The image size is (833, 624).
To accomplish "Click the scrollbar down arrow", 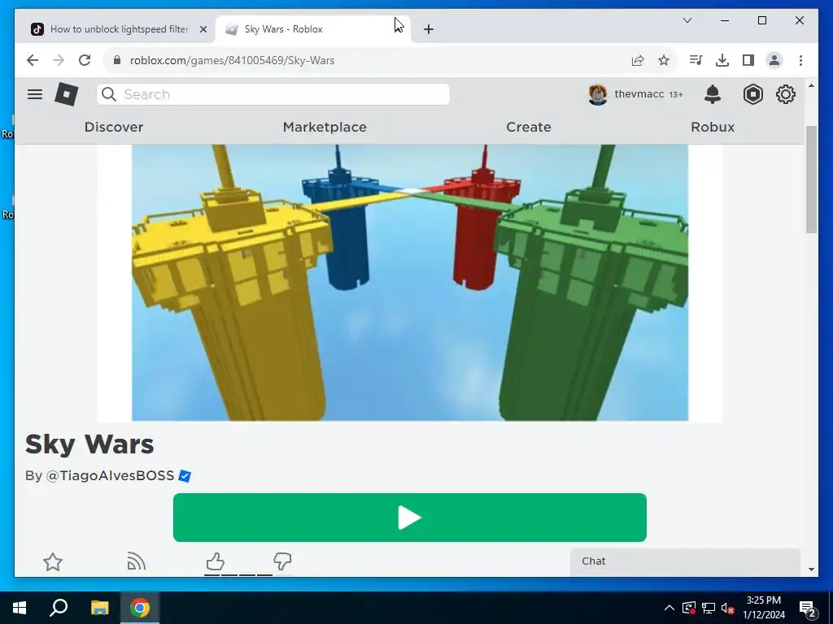I will pyautogui.click(x=811, y=570).
